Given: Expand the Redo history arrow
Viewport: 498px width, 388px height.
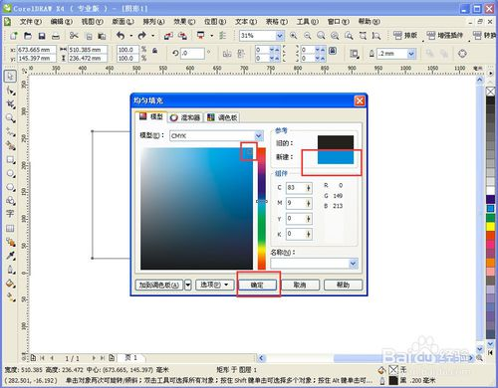Looking at the screenshot, I should click(x=152, y=36).
